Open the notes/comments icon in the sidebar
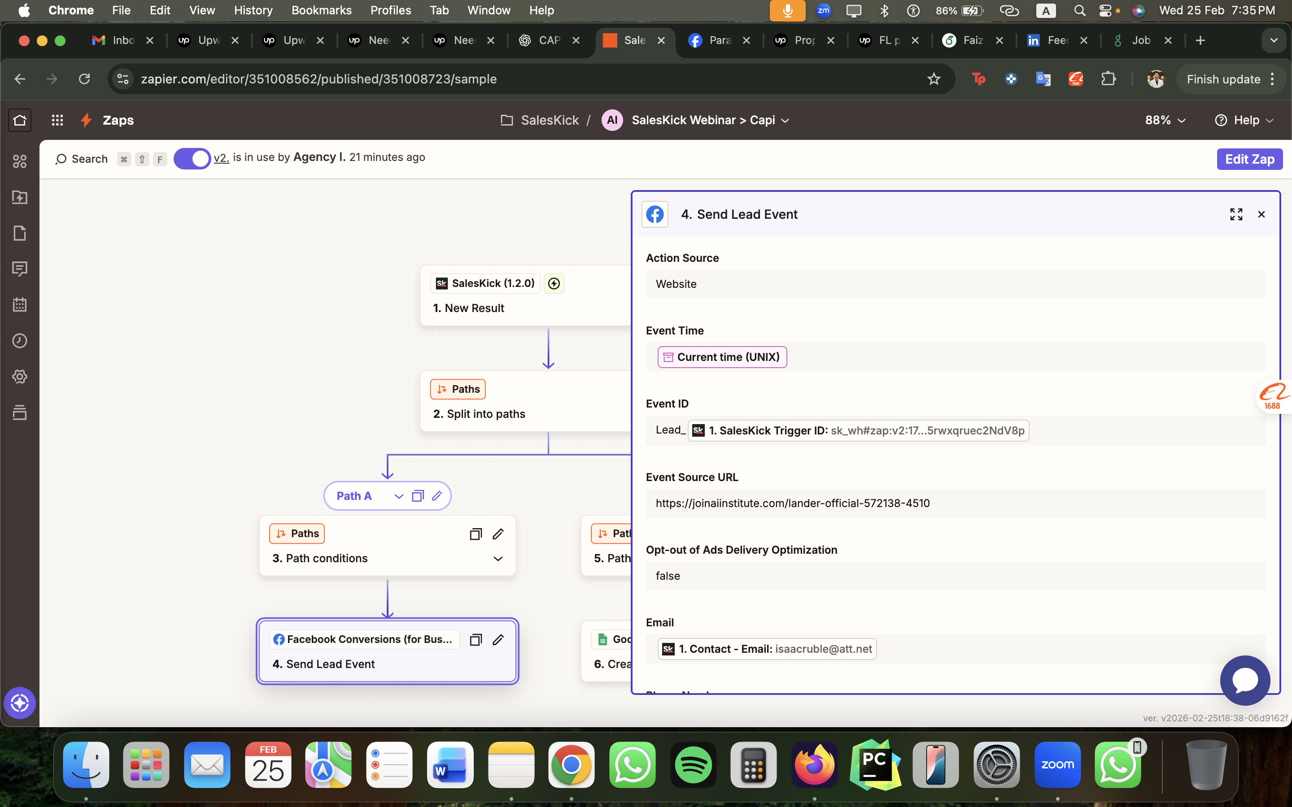The height and width of the screenshot is (807, 1292). (20, 269)
